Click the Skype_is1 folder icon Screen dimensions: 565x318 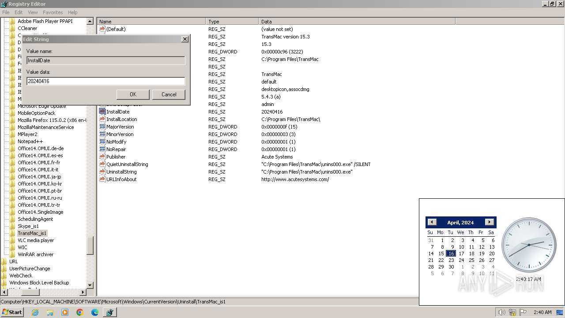pos(12,226)
